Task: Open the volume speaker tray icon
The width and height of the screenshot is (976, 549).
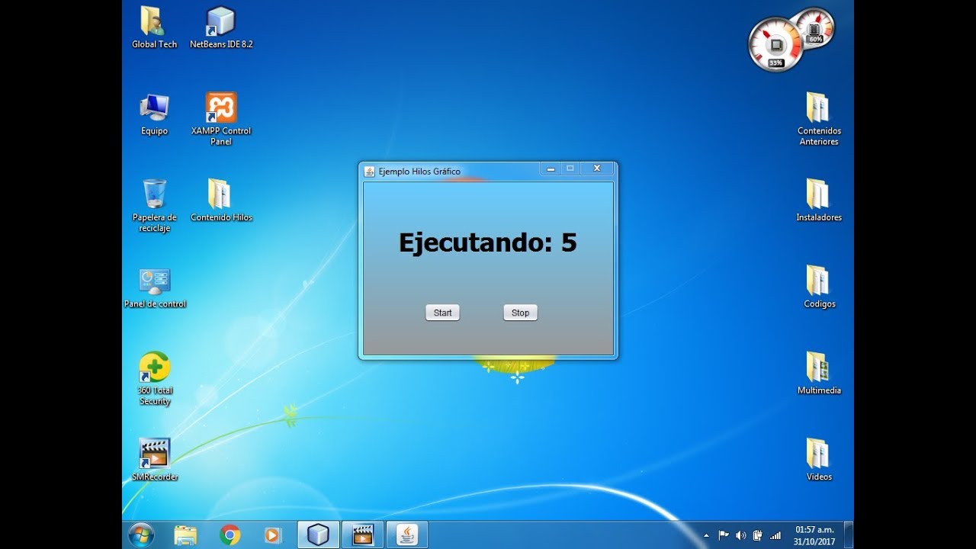Action: 740,535
